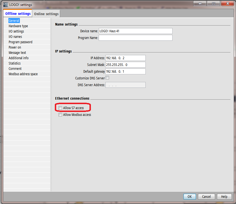Click the Ethernet connections heading

[x=72, y=98]
